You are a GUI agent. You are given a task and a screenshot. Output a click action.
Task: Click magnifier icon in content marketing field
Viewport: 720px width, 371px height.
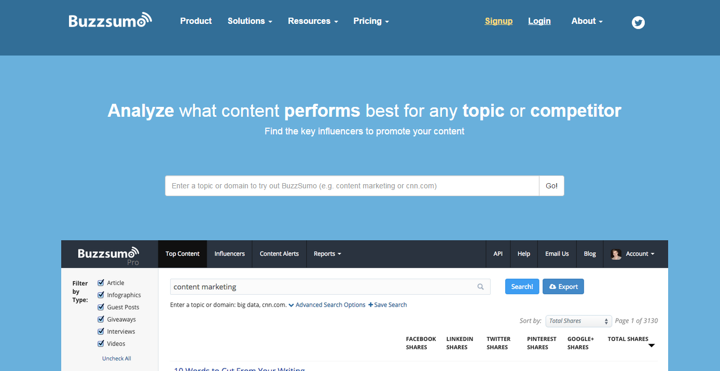481,286
